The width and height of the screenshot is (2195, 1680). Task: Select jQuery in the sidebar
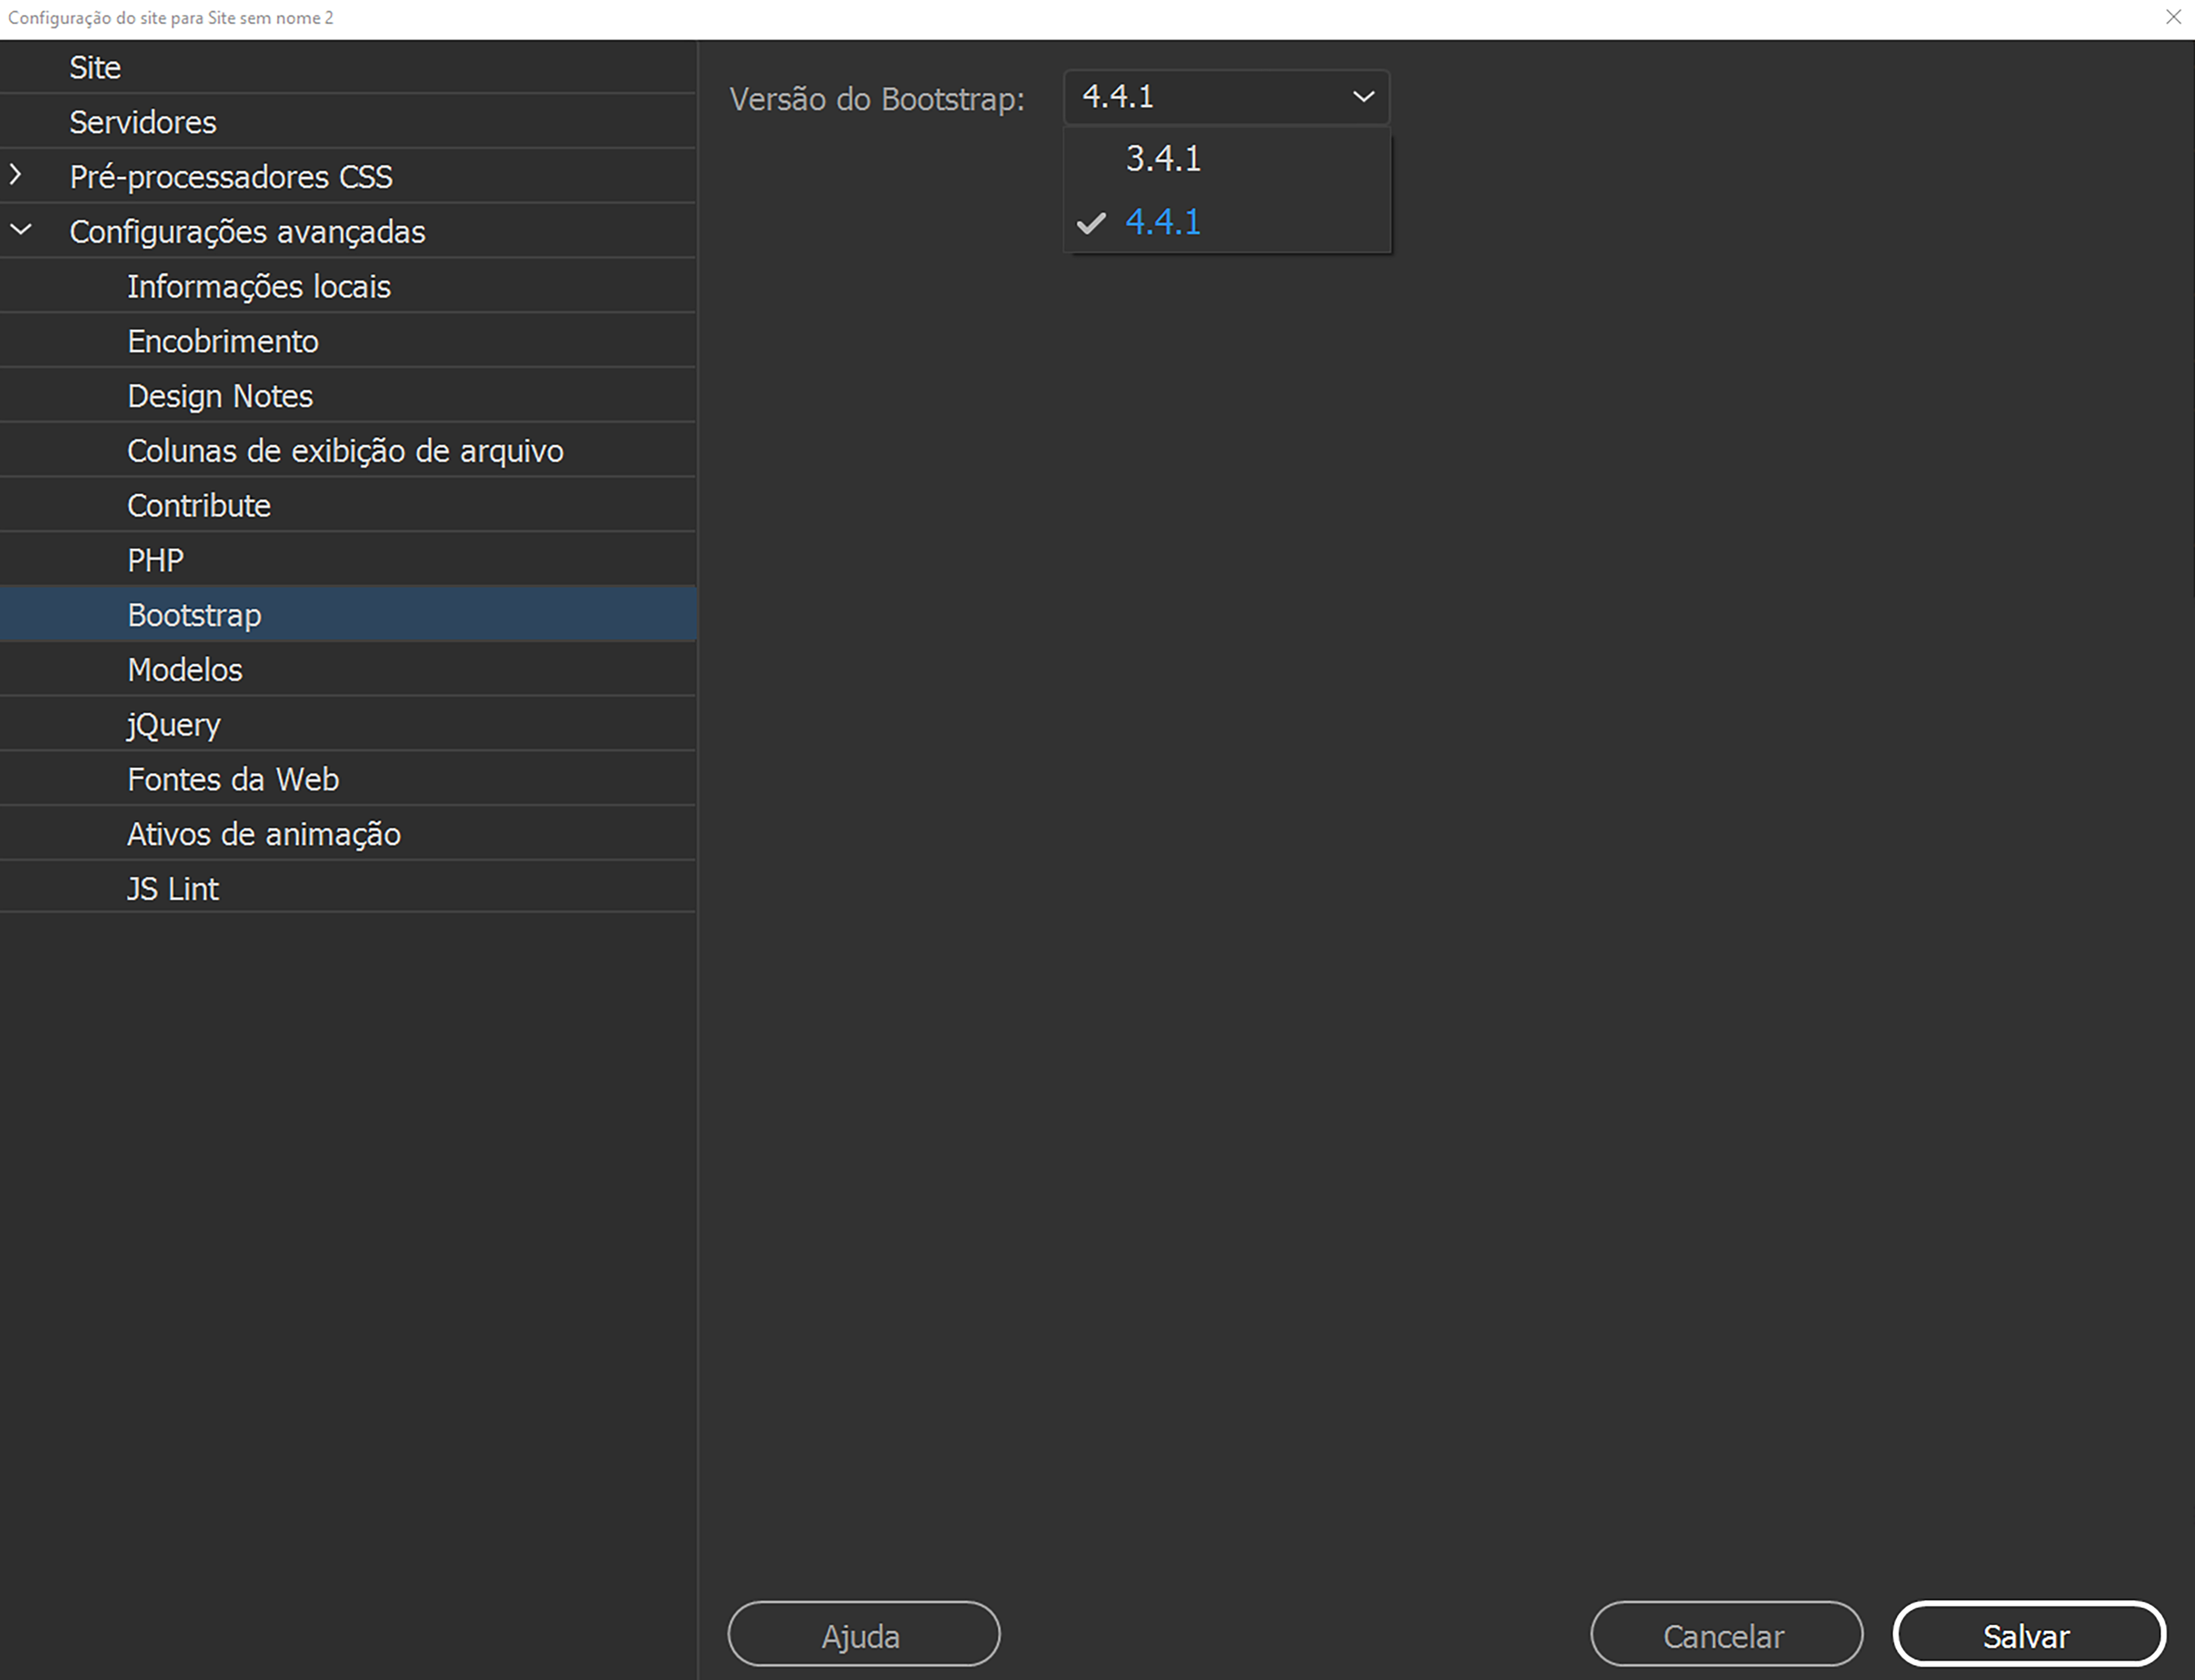click(x=173, y=723)
